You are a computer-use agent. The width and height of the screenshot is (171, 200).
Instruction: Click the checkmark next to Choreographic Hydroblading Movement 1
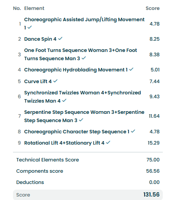point(131,69)
